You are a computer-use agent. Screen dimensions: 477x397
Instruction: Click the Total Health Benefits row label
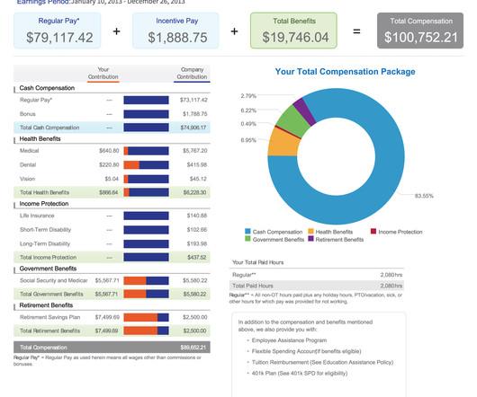[44, 192]
